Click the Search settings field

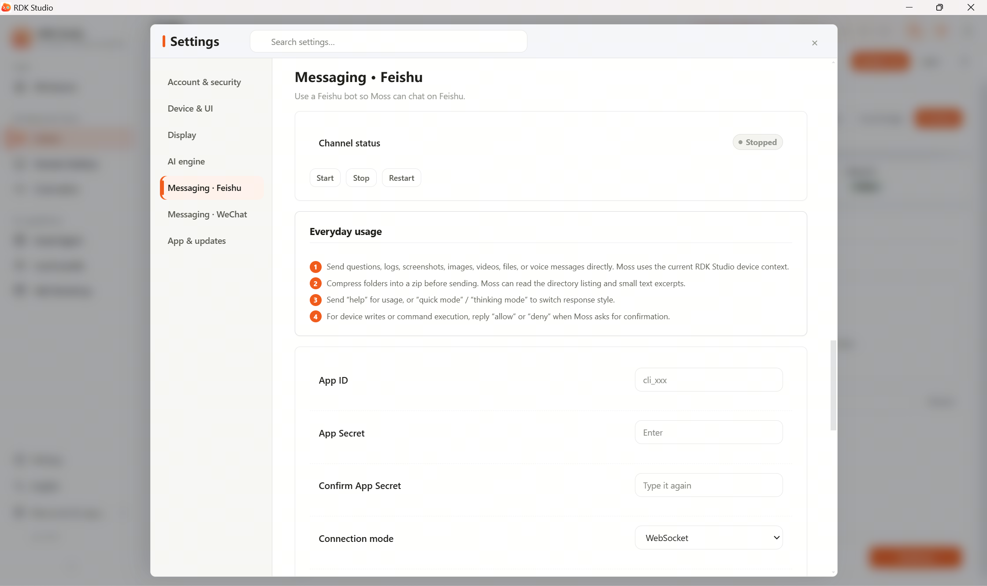[x=388, y=42]
